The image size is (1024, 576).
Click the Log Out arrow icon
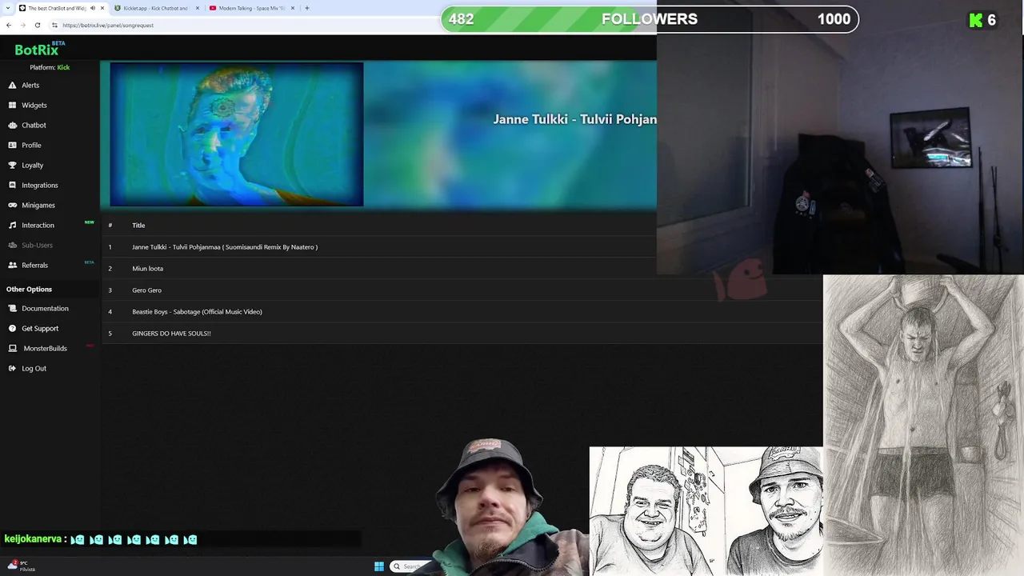pyautogui.click(x=13, y=368)
